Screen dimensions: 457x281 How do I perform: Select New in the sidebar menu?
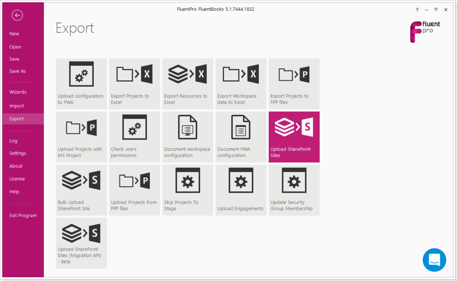14,34
